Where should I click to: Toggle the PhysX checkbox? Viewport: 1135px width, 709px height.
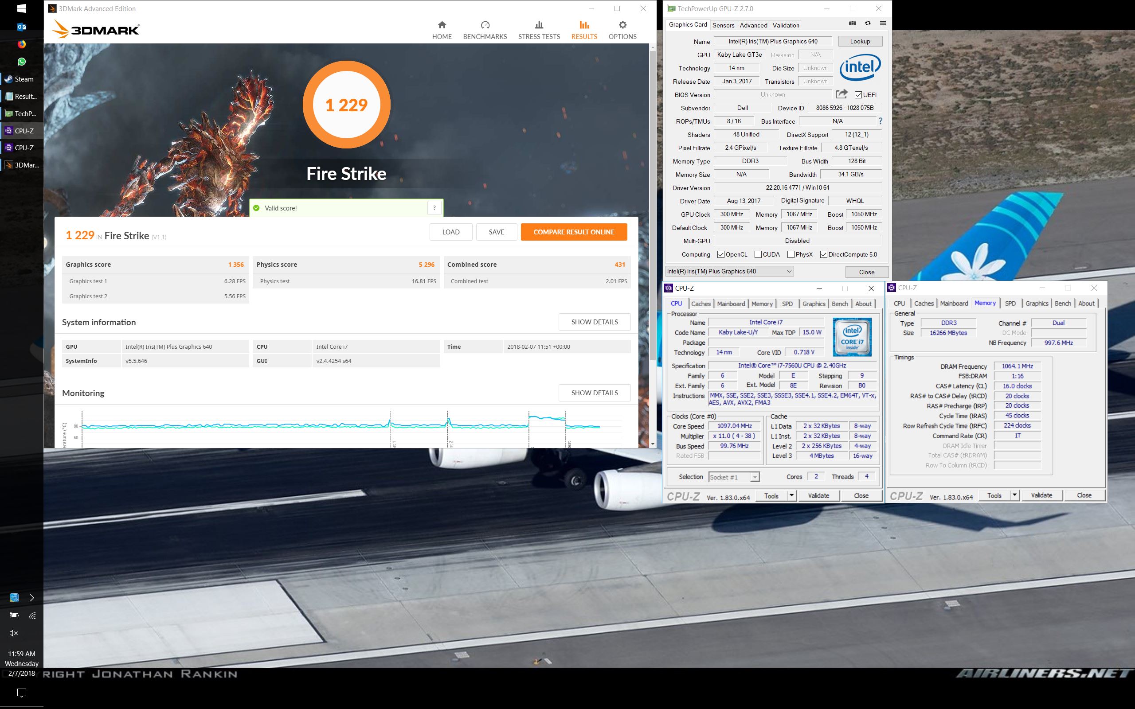pyautogui.click(x=791, y=255)
